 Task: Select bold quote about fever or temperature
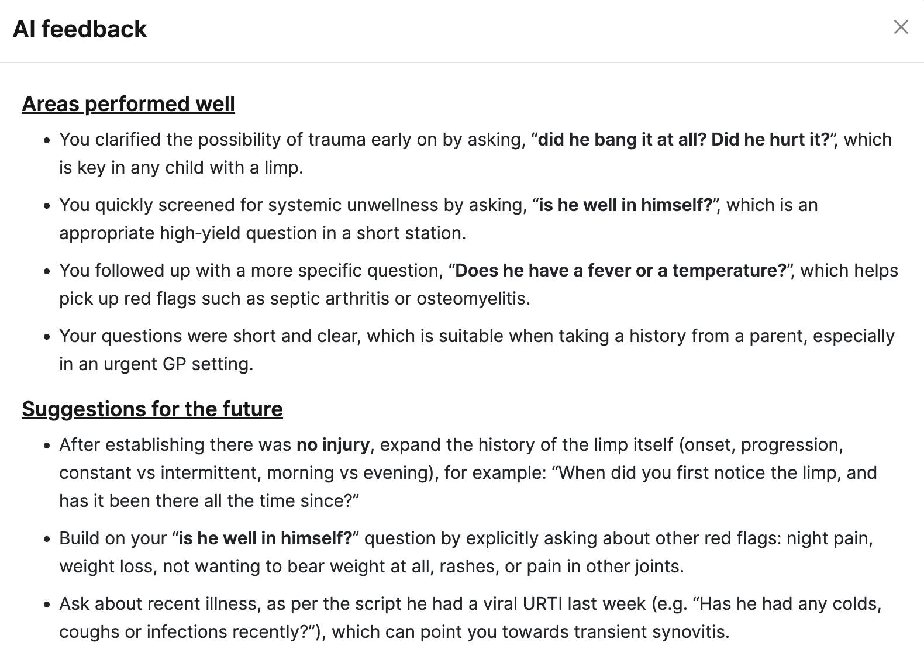coord(620,271)
